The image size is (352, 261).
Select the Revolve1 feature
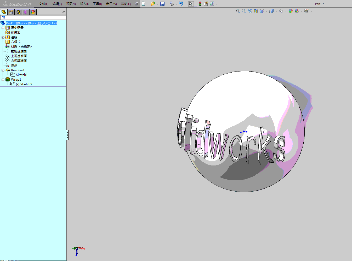[18, 70]
